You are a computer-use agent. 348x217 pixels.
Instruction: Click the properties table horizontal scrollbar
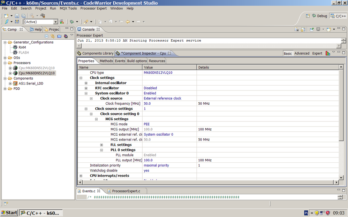click(208, 183)
